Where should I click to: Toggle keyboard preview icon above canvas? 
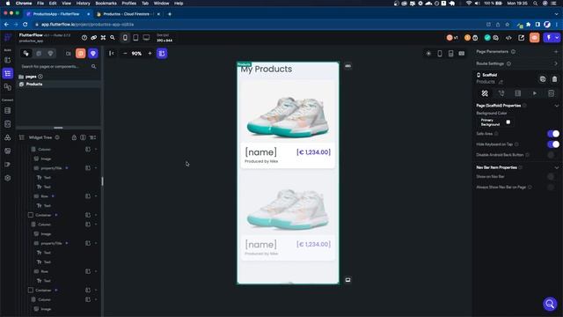(461, 54)
